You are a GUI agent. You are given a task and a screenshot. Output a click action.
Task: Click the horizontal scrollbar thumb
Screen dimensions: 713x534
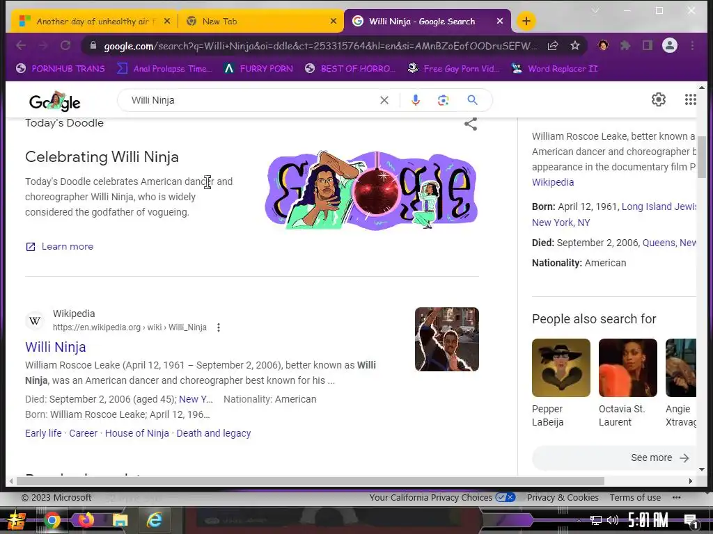311,481
